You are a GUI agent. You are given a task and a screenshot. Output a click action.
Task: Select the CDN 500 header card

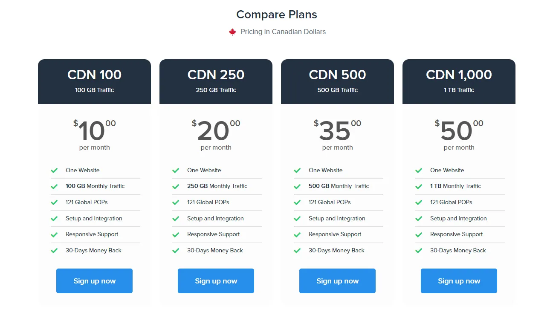coord(337,81)
